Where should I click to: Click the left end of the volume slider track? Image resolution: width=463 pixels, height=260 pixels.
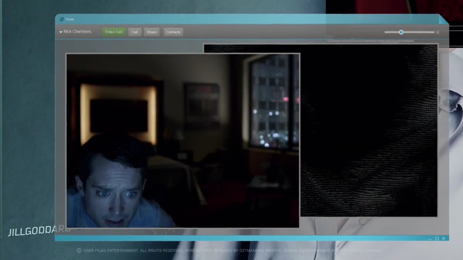click(386, 32)
